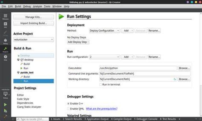The height and width of the screenshot is (121, 202).
Task: Open Editor under Project Settings
Action: (x=20, y=95)
